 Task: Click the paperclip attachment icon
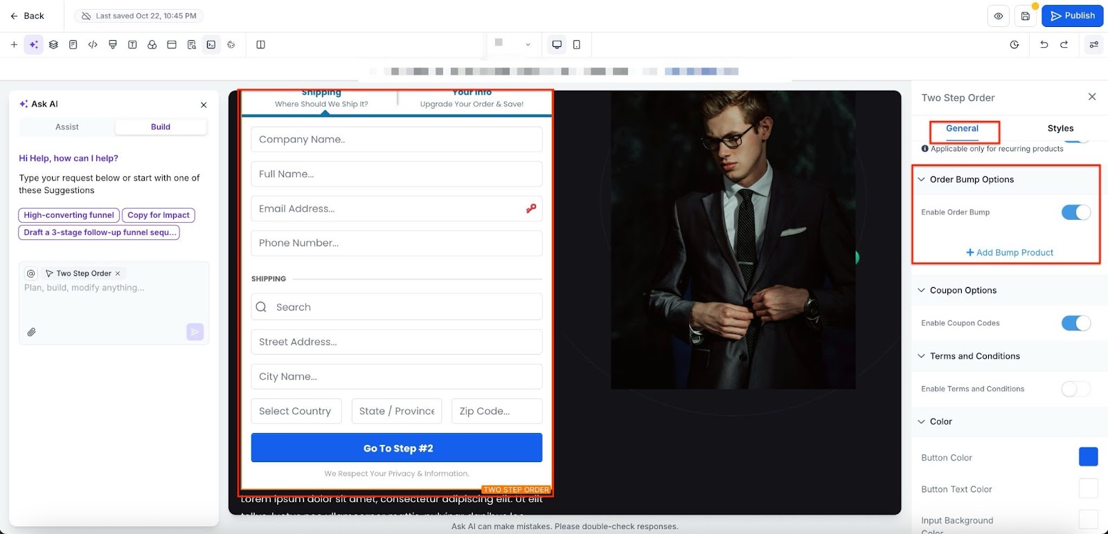[x=32, y=332]
